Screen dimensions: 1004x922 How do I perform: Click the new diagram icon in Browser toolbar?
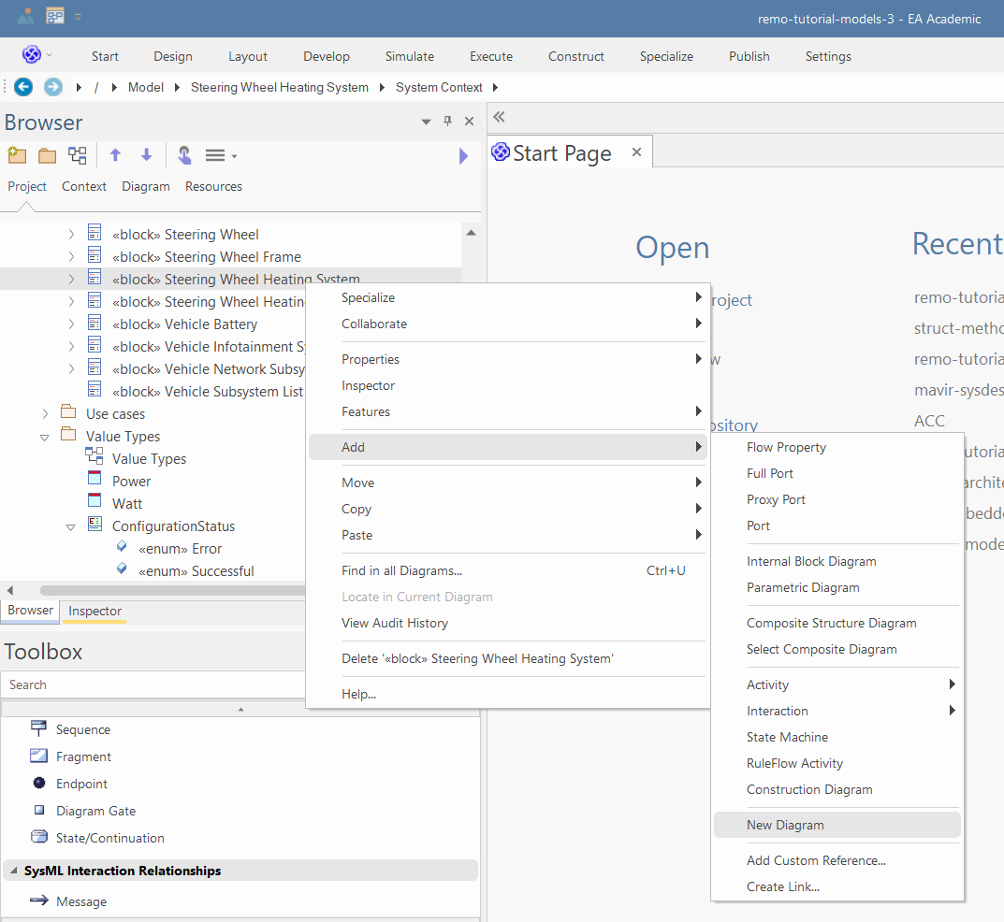[x=78, y=155]
